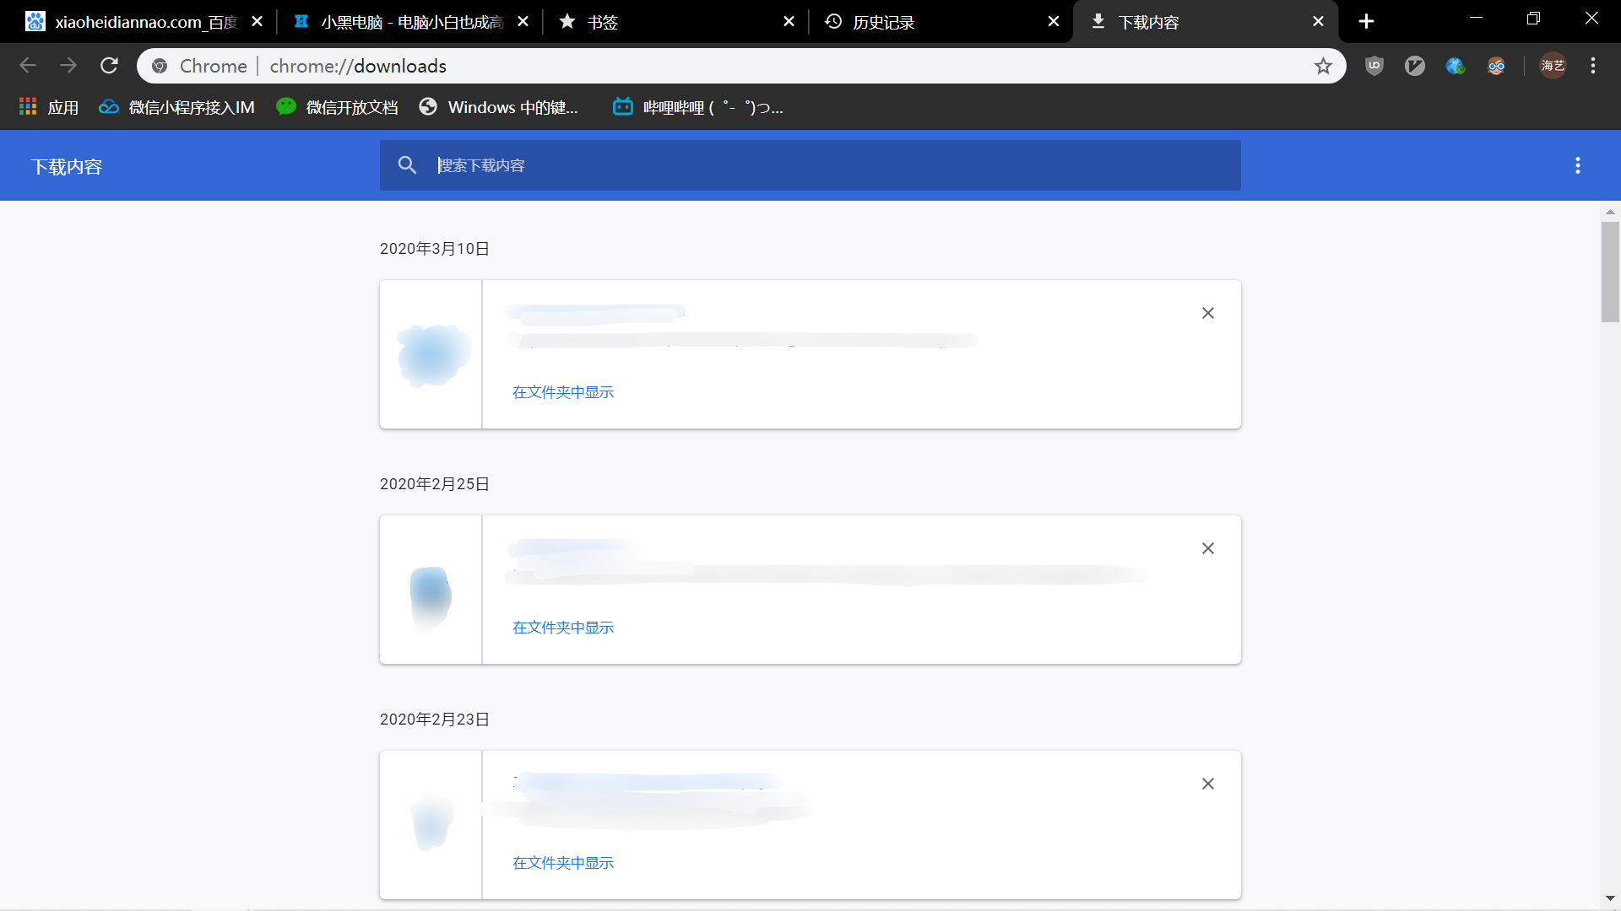Open Chrome's main three-dot menu
This screenshot has width=1621, height=911.
[1593, 66]
